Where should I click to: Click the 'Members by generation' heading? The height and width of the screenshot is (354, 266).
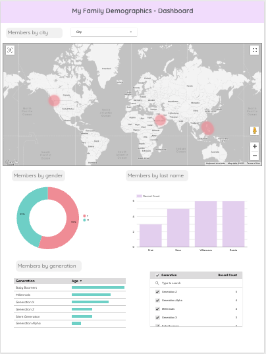click(47, 266)
